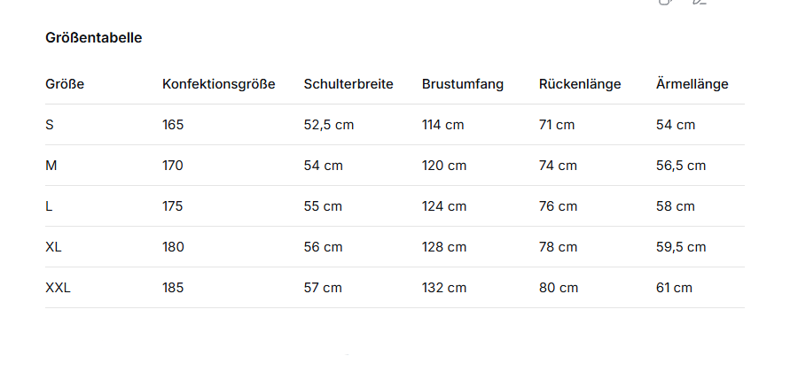Click the Größe column header

point(65,84)
